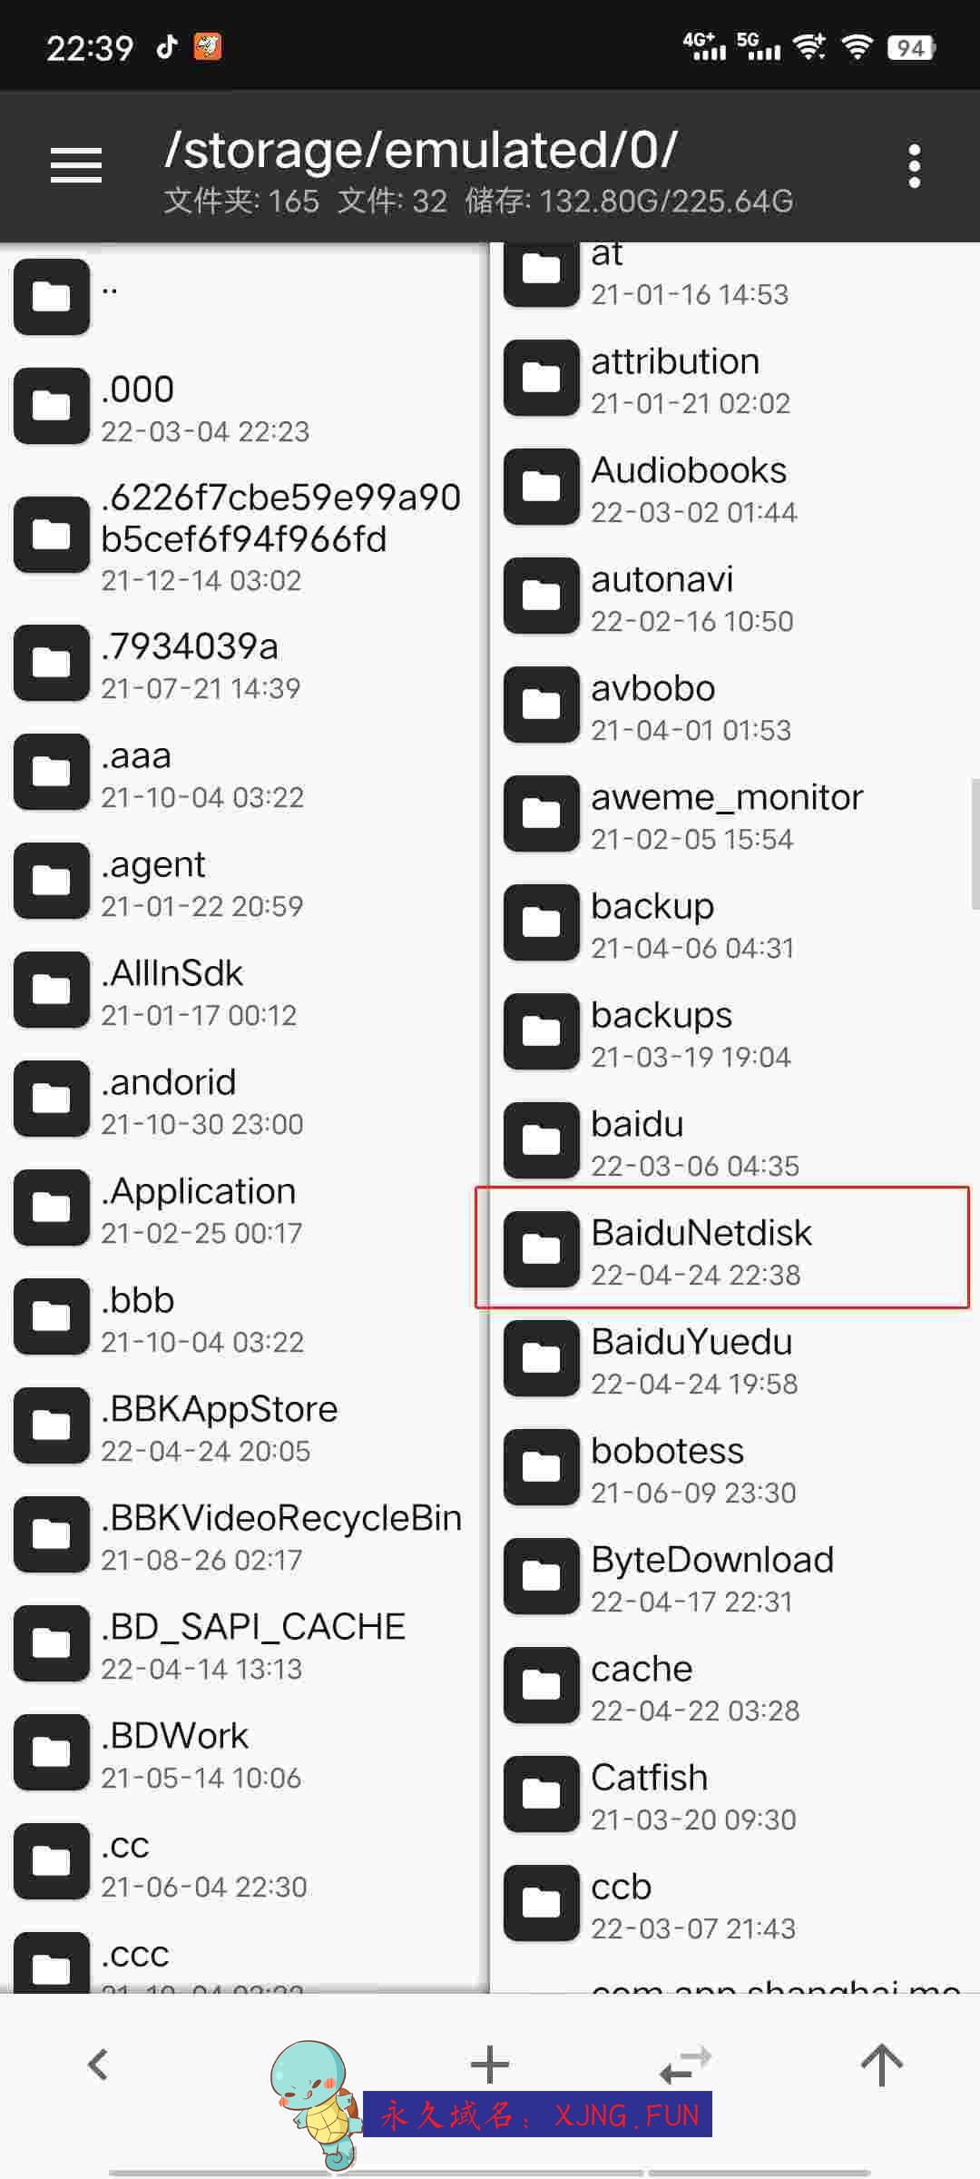Open the three-dot overflow menu
The image size is (980, 2179).
point(914,166)
